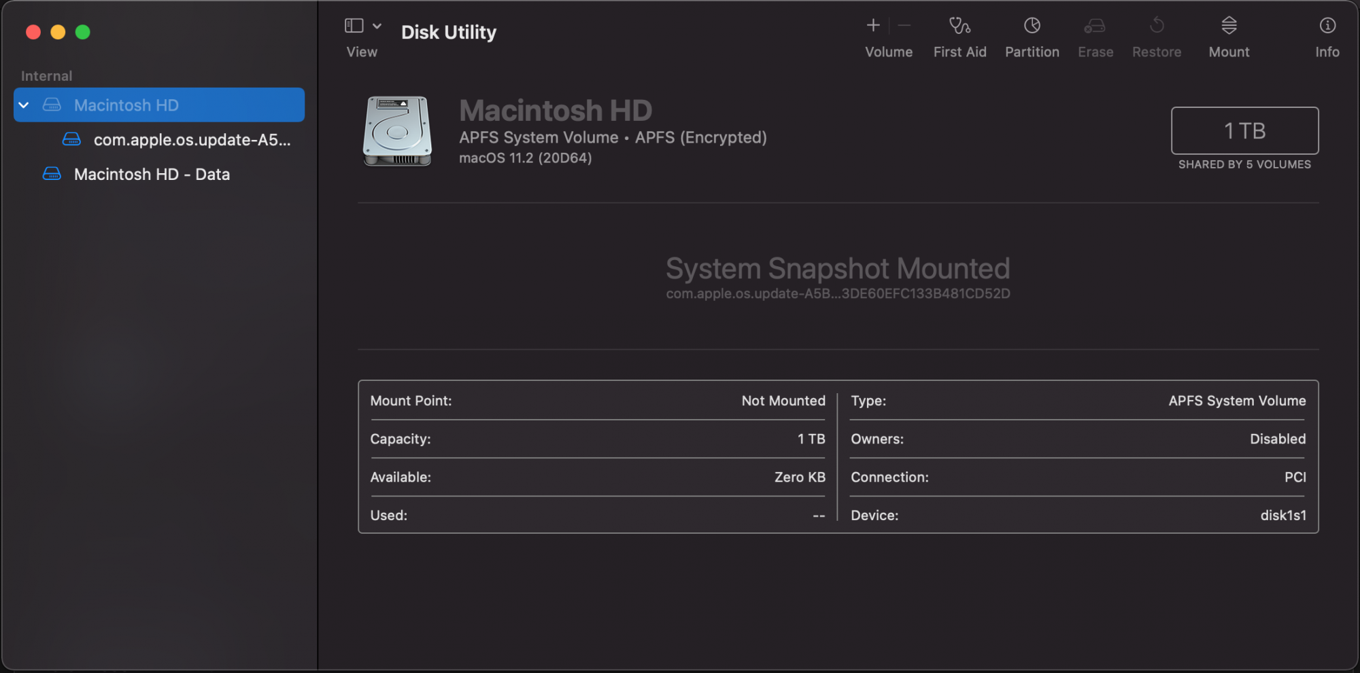The width and height of the screenshot is (1360, 673).
Task: Select the com.apple.os.update-A5 snapshot row
Action: [x=159, y=140]
